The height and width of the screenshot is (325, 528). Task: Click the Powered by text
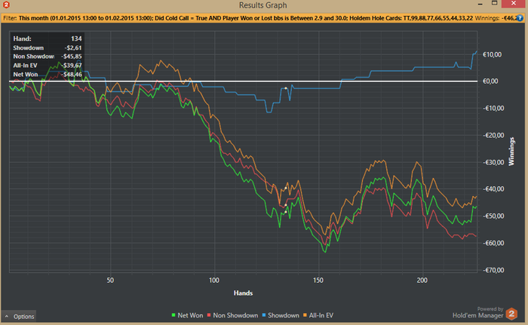coord(490,309)
